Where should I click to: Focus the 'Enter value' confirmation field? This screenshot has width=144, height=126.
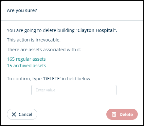(74, 90)
